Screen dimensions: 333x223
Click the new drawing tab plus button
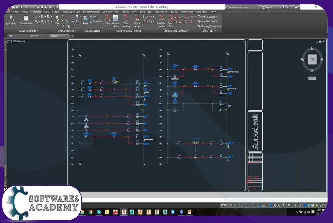click(x=73, y=36)
